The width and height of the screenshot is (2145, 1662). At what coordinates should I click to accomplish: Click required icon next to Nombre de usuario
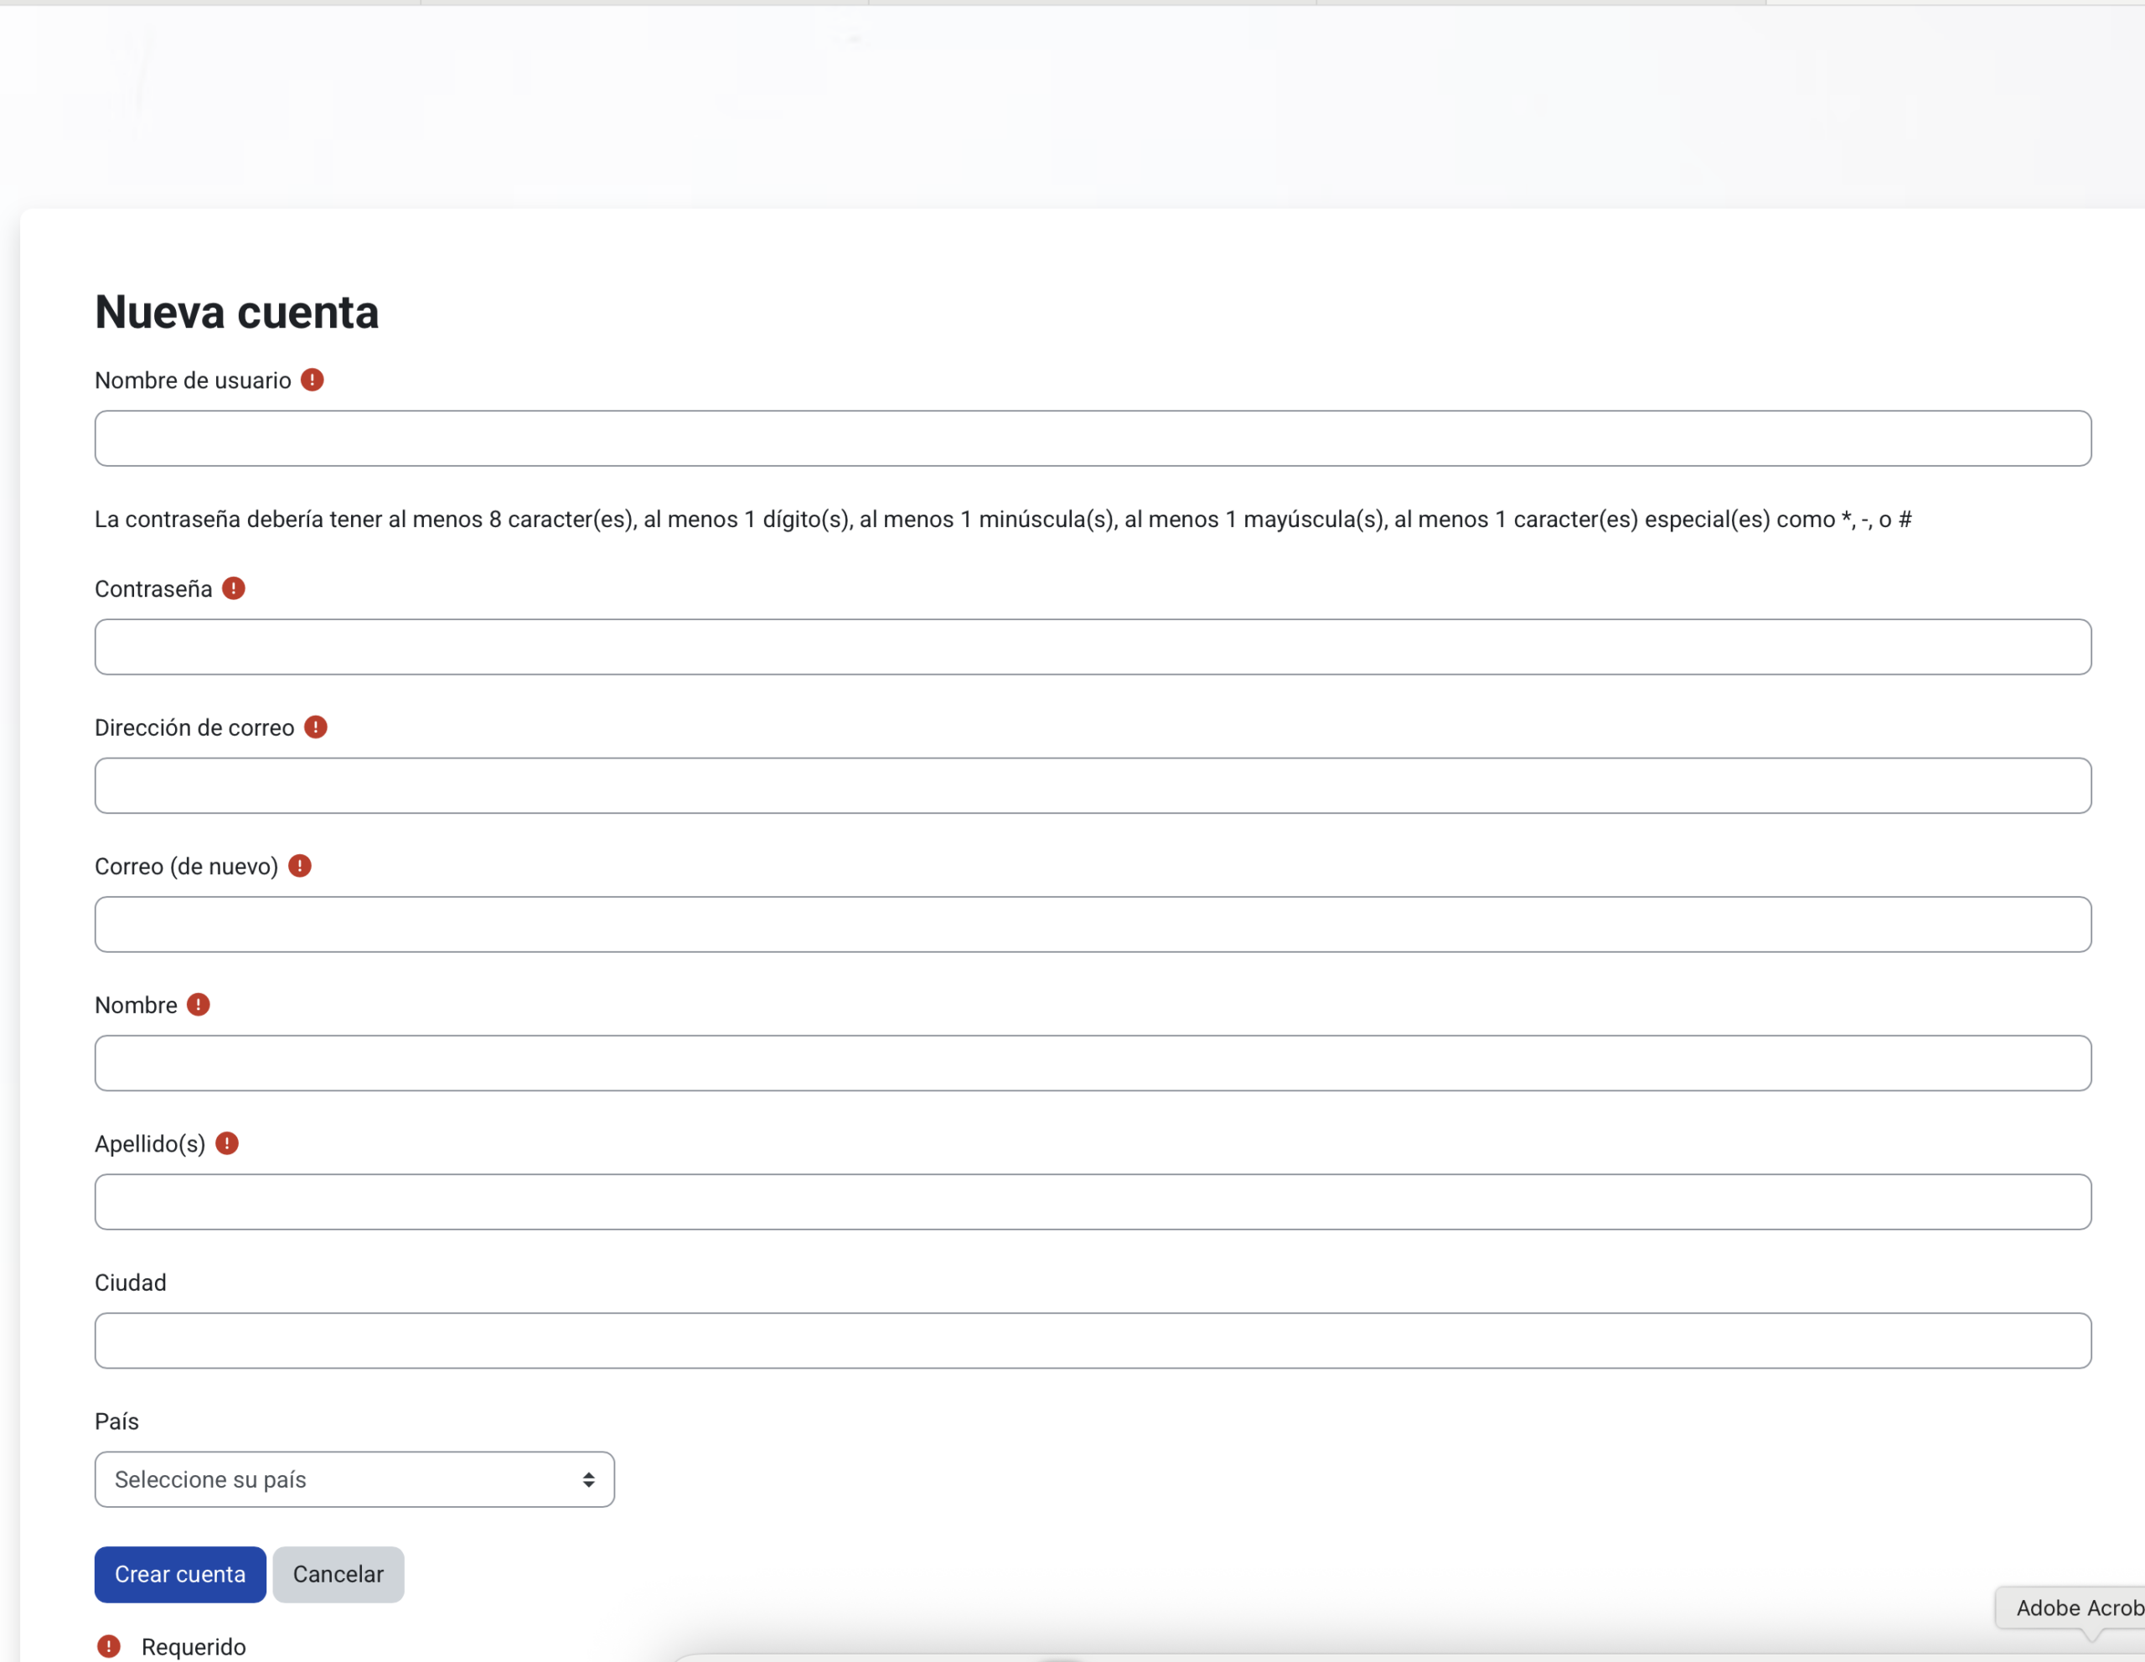pyautogui.click(x=313, y=381)
